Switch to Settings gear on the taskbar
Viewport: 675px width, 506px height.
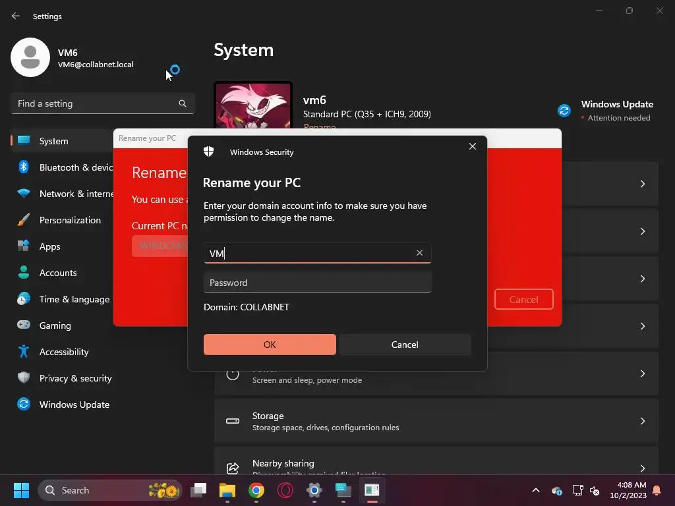314,490
